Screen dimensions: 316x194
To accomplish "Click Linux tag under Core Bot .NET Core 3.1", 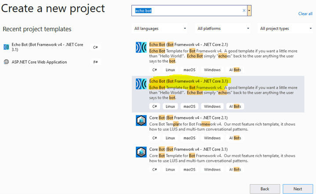I will [170, 170].
